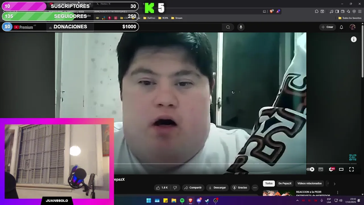The width and height of the screenshot is (364, 205).
Task: Open Brave Shields lion icon
Action: coord(272,11)
